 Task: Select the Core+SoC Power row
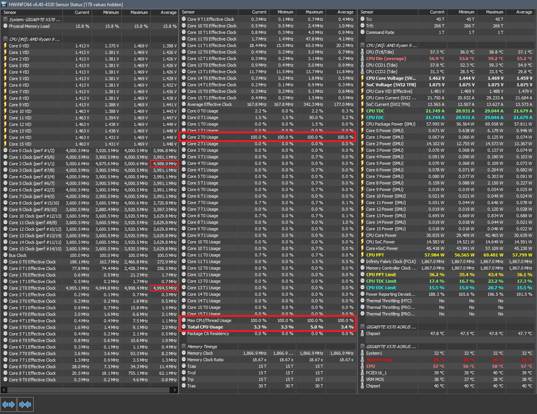coord(447,248)
